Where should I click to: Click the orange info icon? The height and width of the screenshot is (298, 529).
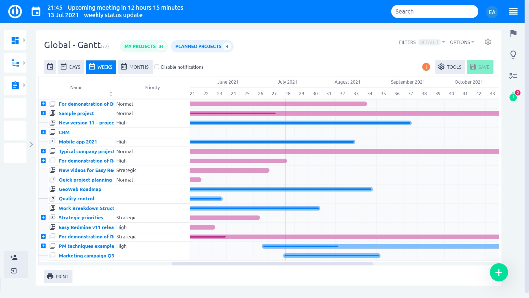(426, 67)
